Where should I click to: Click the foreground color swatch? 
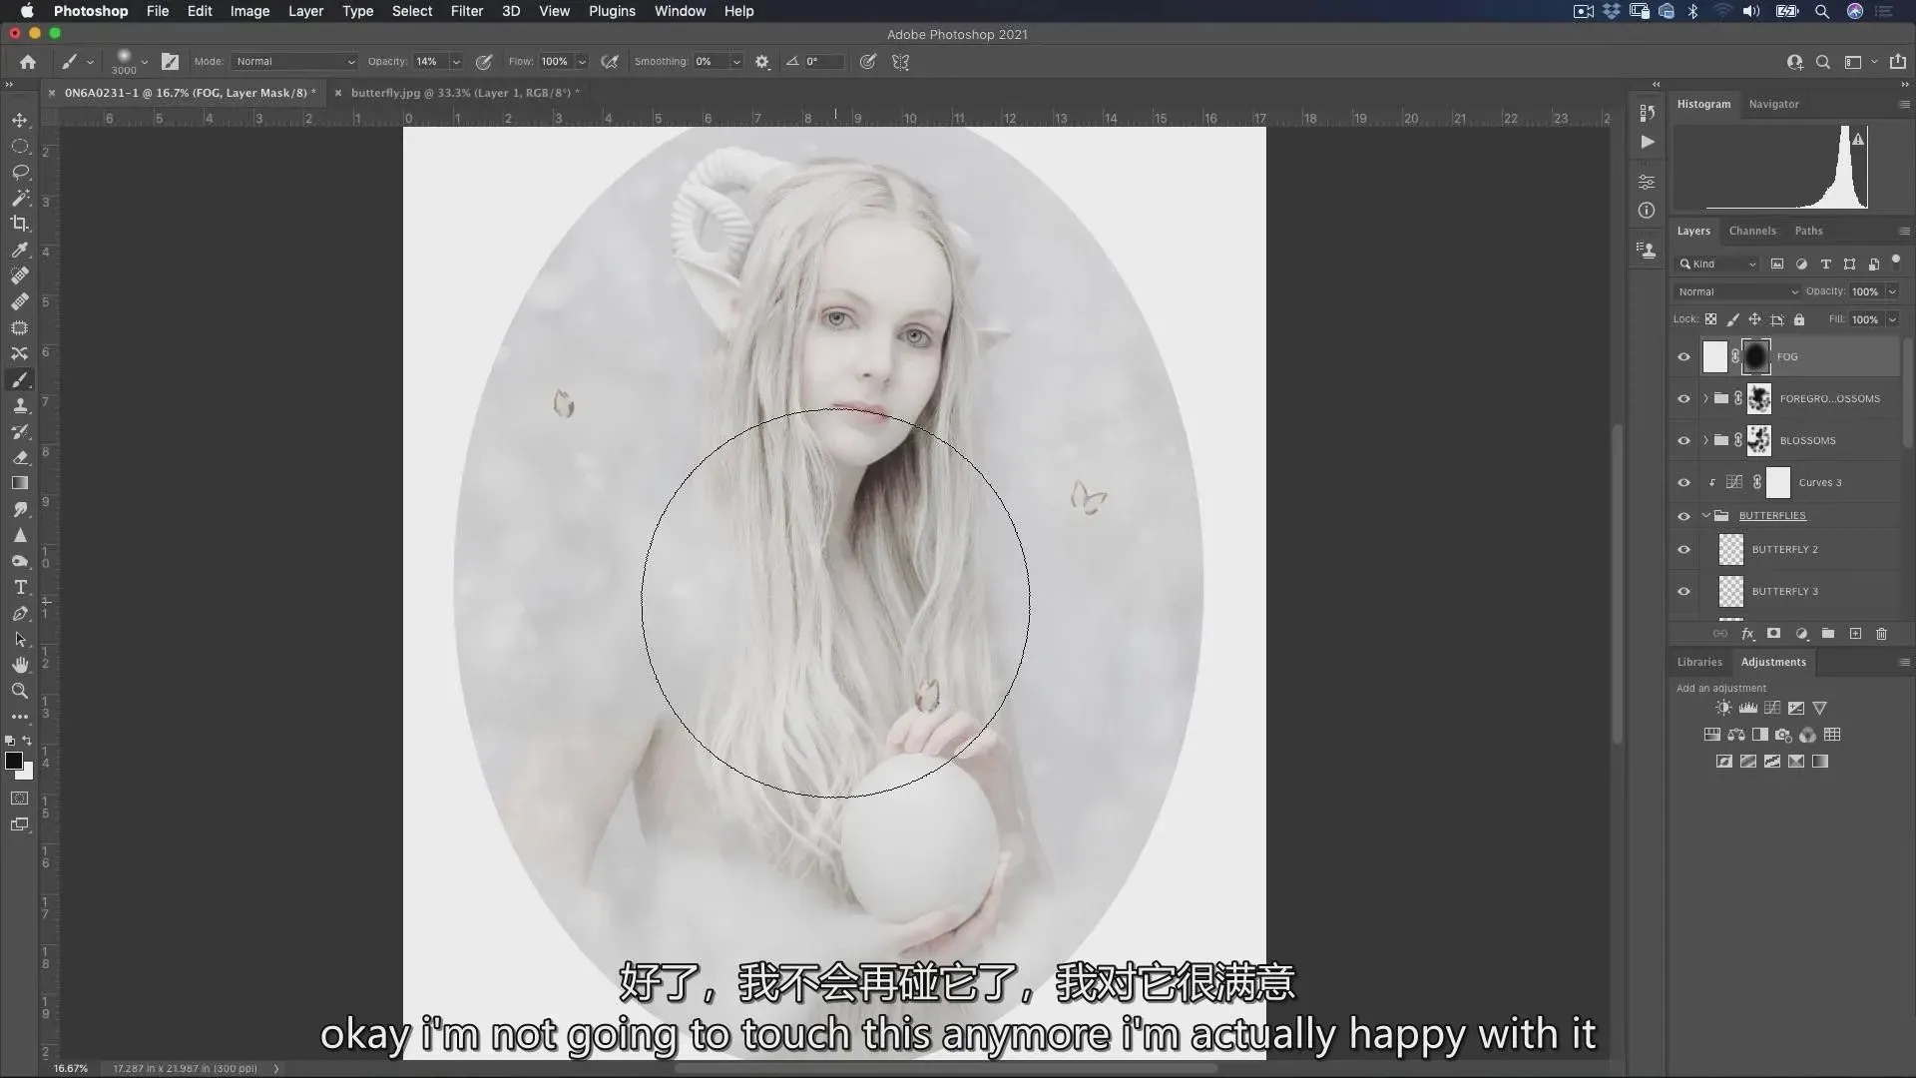pos(14,761)
